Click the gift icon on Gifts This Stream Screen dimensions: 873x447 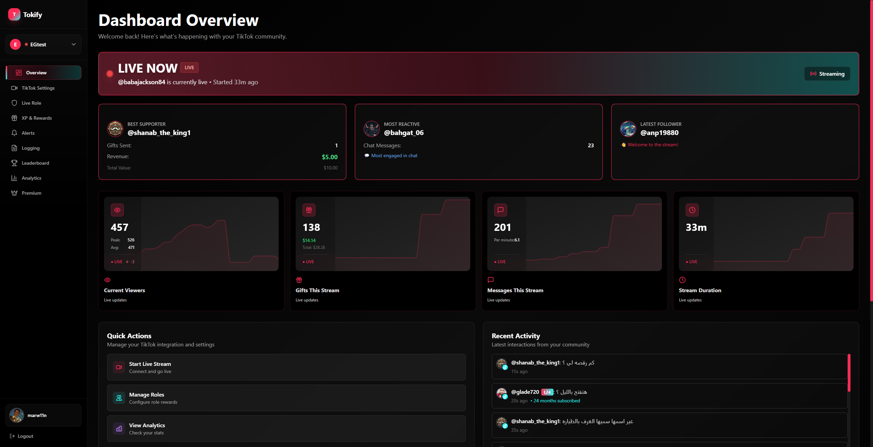point(309,210)
